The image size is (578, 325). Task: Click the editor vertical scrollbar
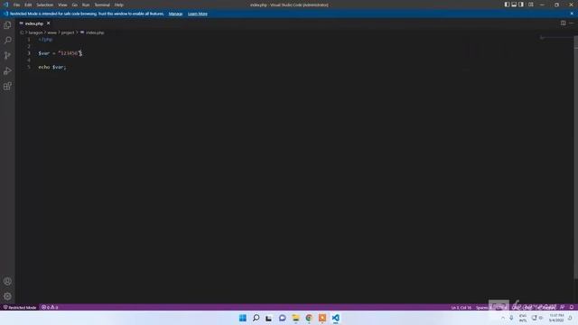pyautogui.click(x=576, y=157)
